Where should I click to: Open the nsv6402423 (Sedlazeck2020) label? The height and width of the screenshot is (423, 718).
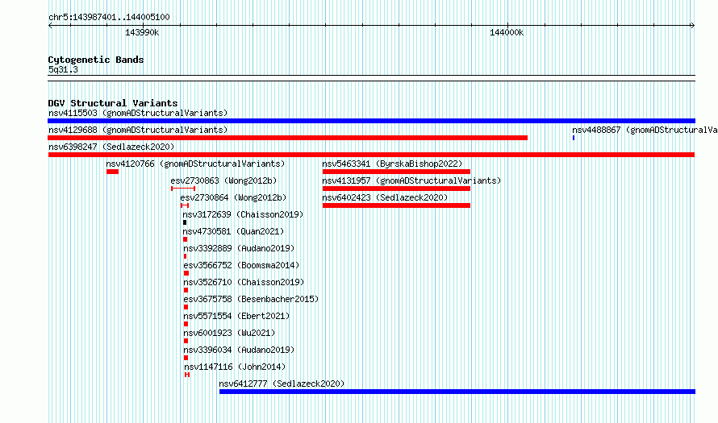[x=385, y=197]
